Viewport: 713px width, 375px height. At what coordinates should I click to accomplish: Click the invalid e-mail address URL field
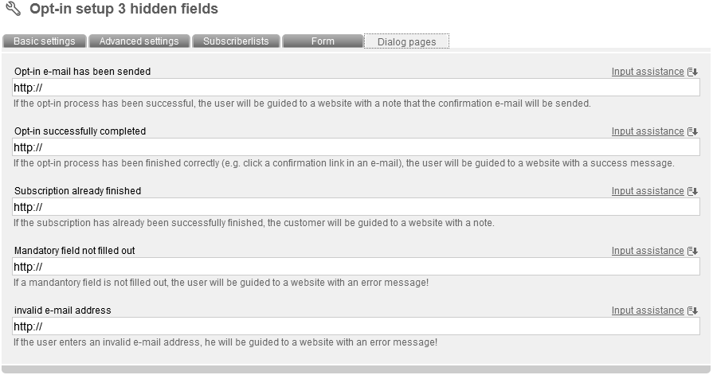(355, 326)
